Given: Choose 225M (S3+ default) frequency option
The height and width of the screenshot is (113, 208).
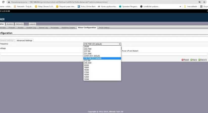Looking at the screenshot, I should coord(102,56).
